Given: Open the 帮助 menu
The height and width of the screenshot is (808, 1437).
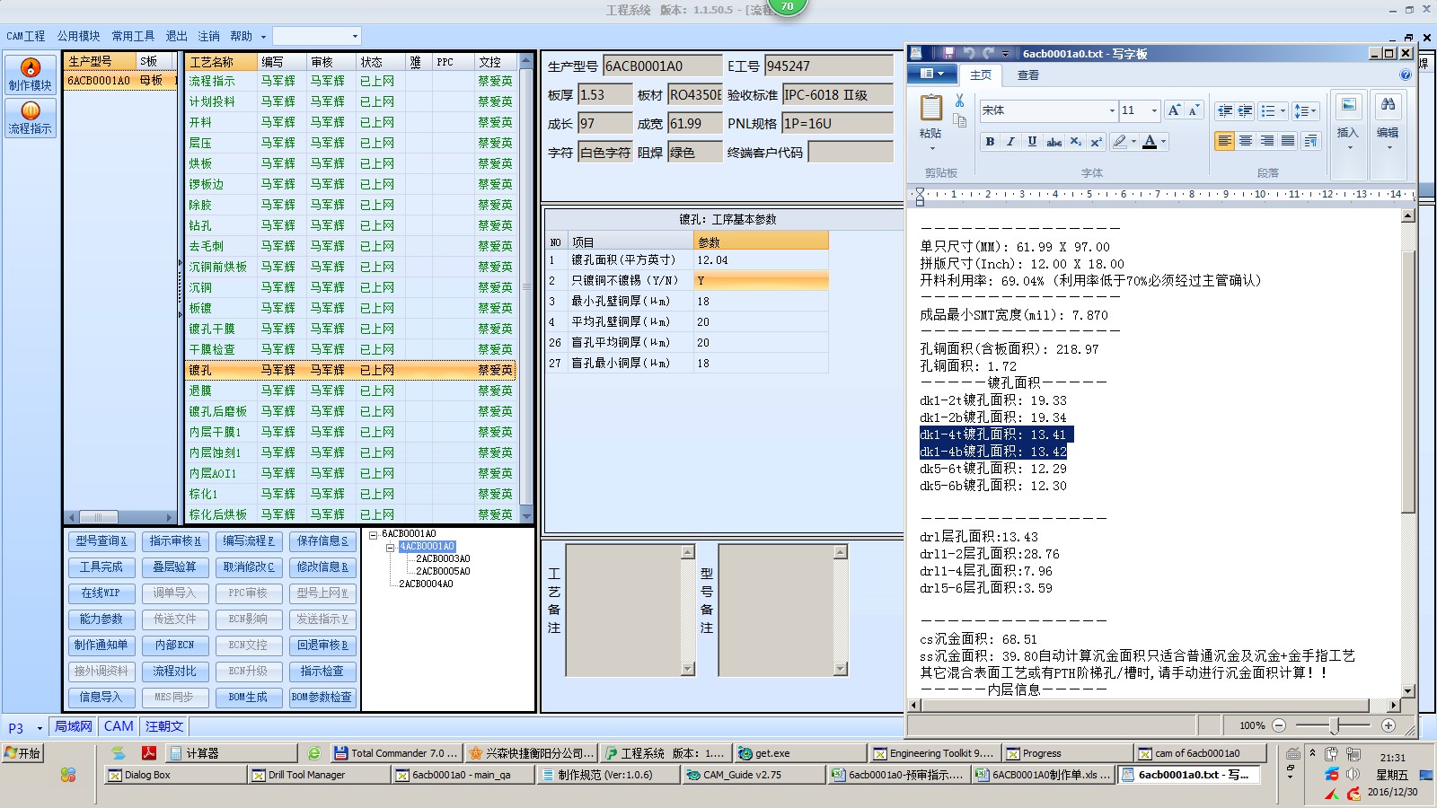Looking at the screenshot, I should pyautogui.click(x=241, y=36).
